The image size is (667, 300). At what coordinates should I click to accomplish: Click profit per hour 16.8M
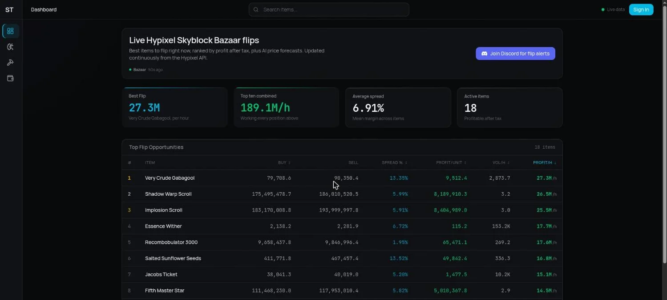[x=546, y=258]
